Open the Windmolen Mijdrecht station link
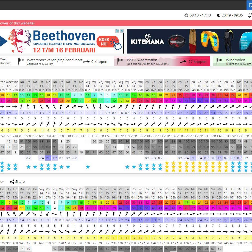The width and height of the screenshot is (252, 252). pos(235,60)
